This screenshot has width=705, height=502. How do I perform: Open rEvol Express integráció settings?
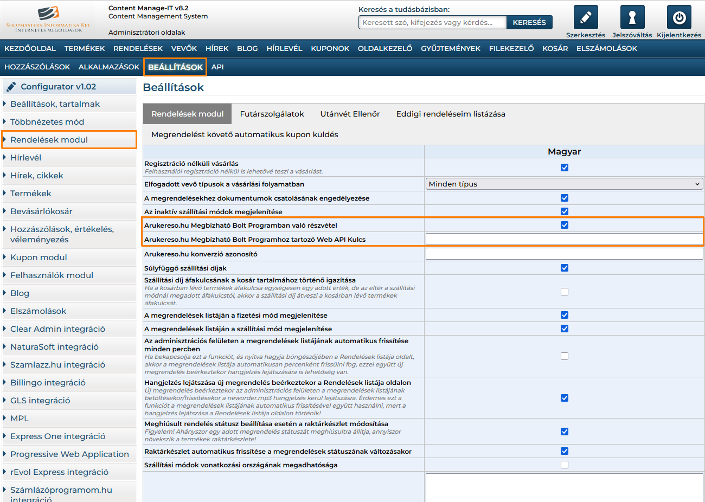click(x=69, y=472)
